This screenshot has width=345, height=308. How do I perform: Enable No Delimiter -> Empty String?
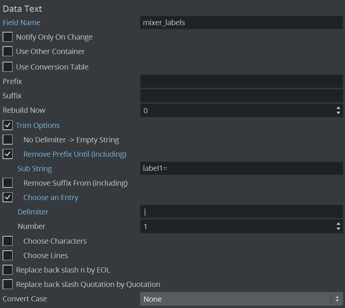[x=8, y=140]
